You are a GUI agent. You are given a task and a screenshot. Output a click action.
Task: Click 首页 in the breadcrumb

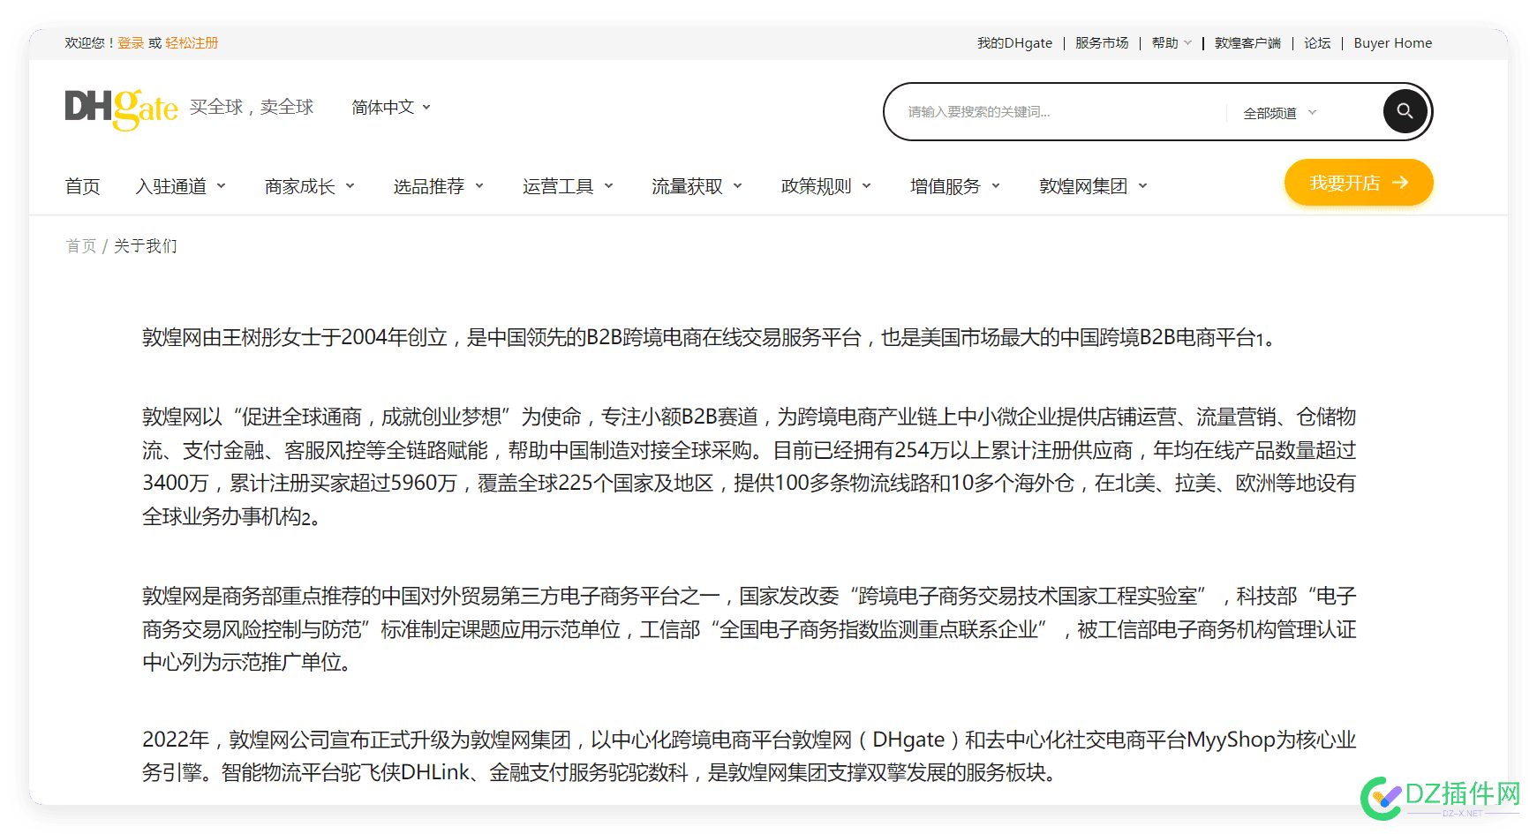pos(80,245)
